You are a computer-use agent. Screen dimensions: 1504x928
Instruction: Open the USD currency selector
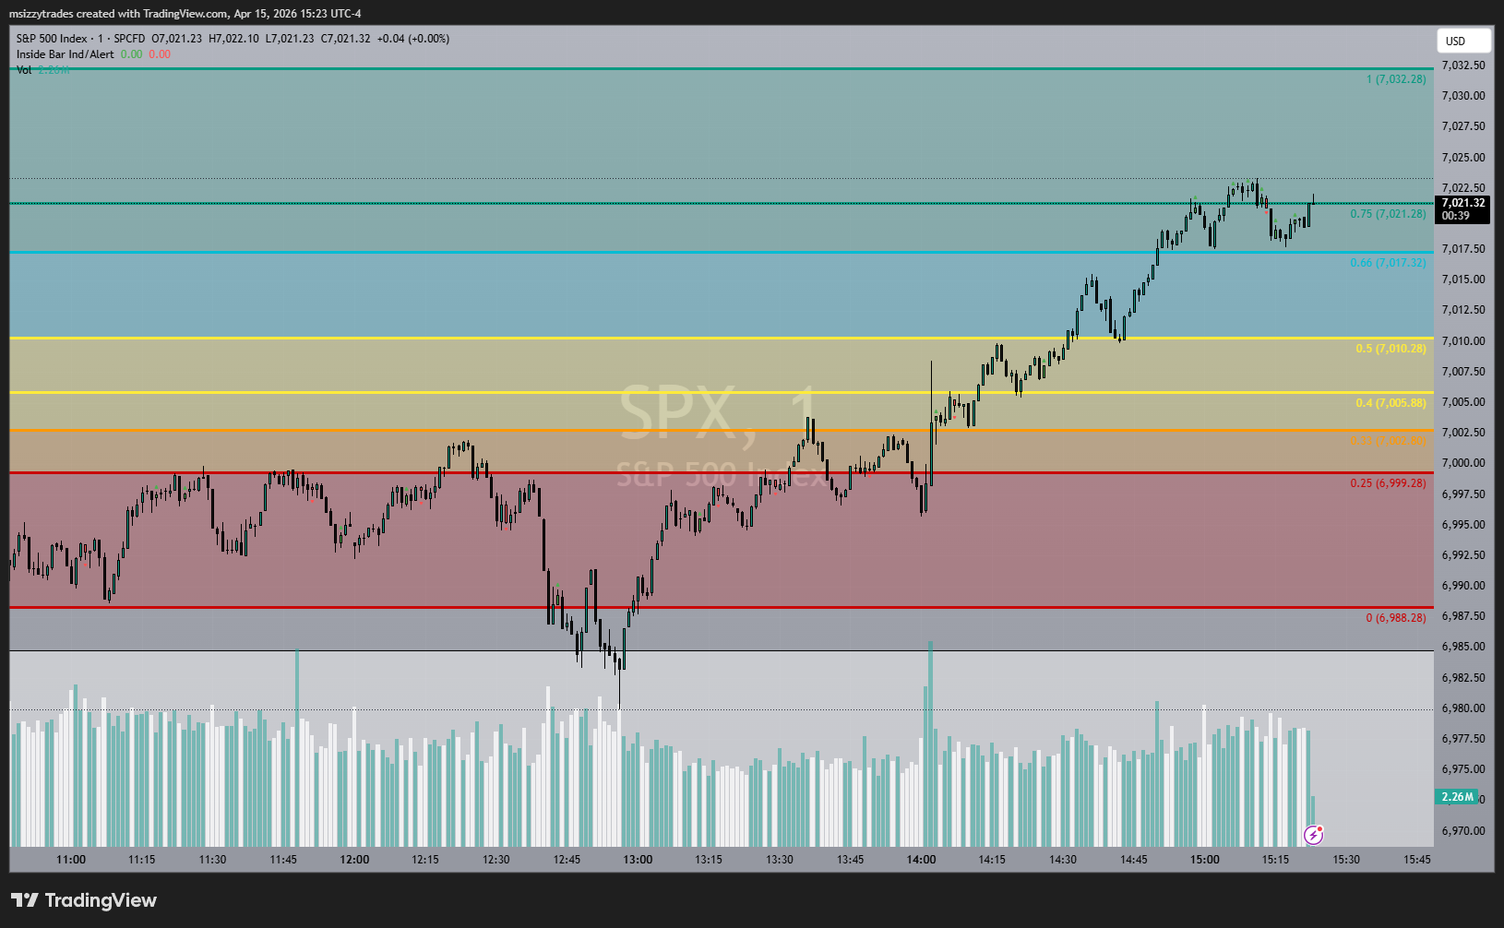(1463, 41)
